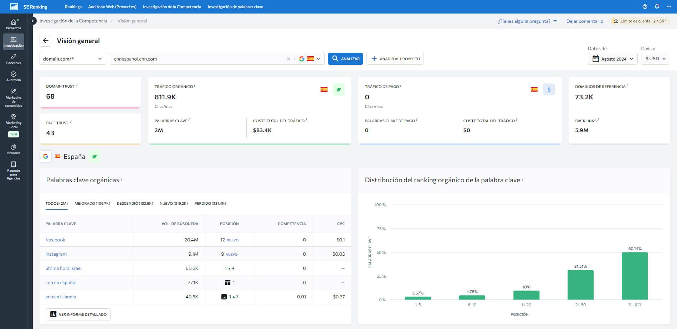Viewport: 677px width, 329px height.
Task: Open the three-dots more menu
Action: tap(669, 7)
